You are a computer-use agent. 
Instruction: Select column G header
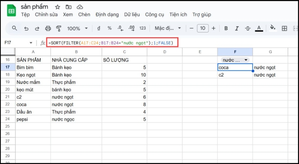coord(270,52)
